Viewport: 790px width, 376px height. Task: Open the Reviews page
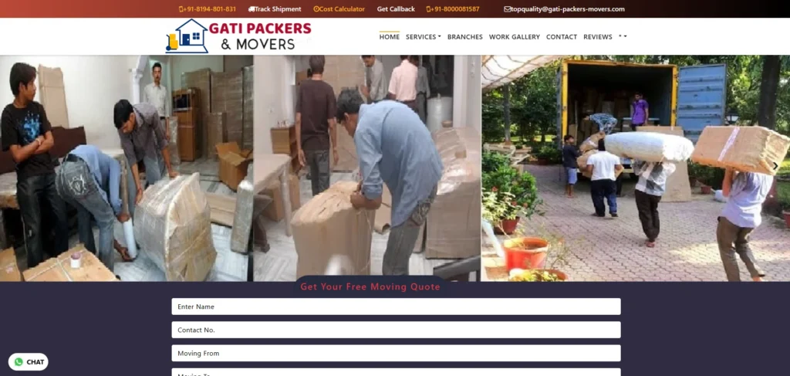(x=598, y=37)
